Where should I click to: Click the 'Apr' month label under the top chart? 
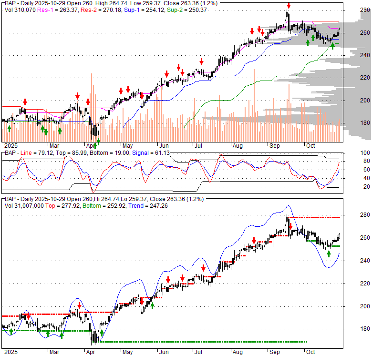pyautogui.click(x=91, y=146)
